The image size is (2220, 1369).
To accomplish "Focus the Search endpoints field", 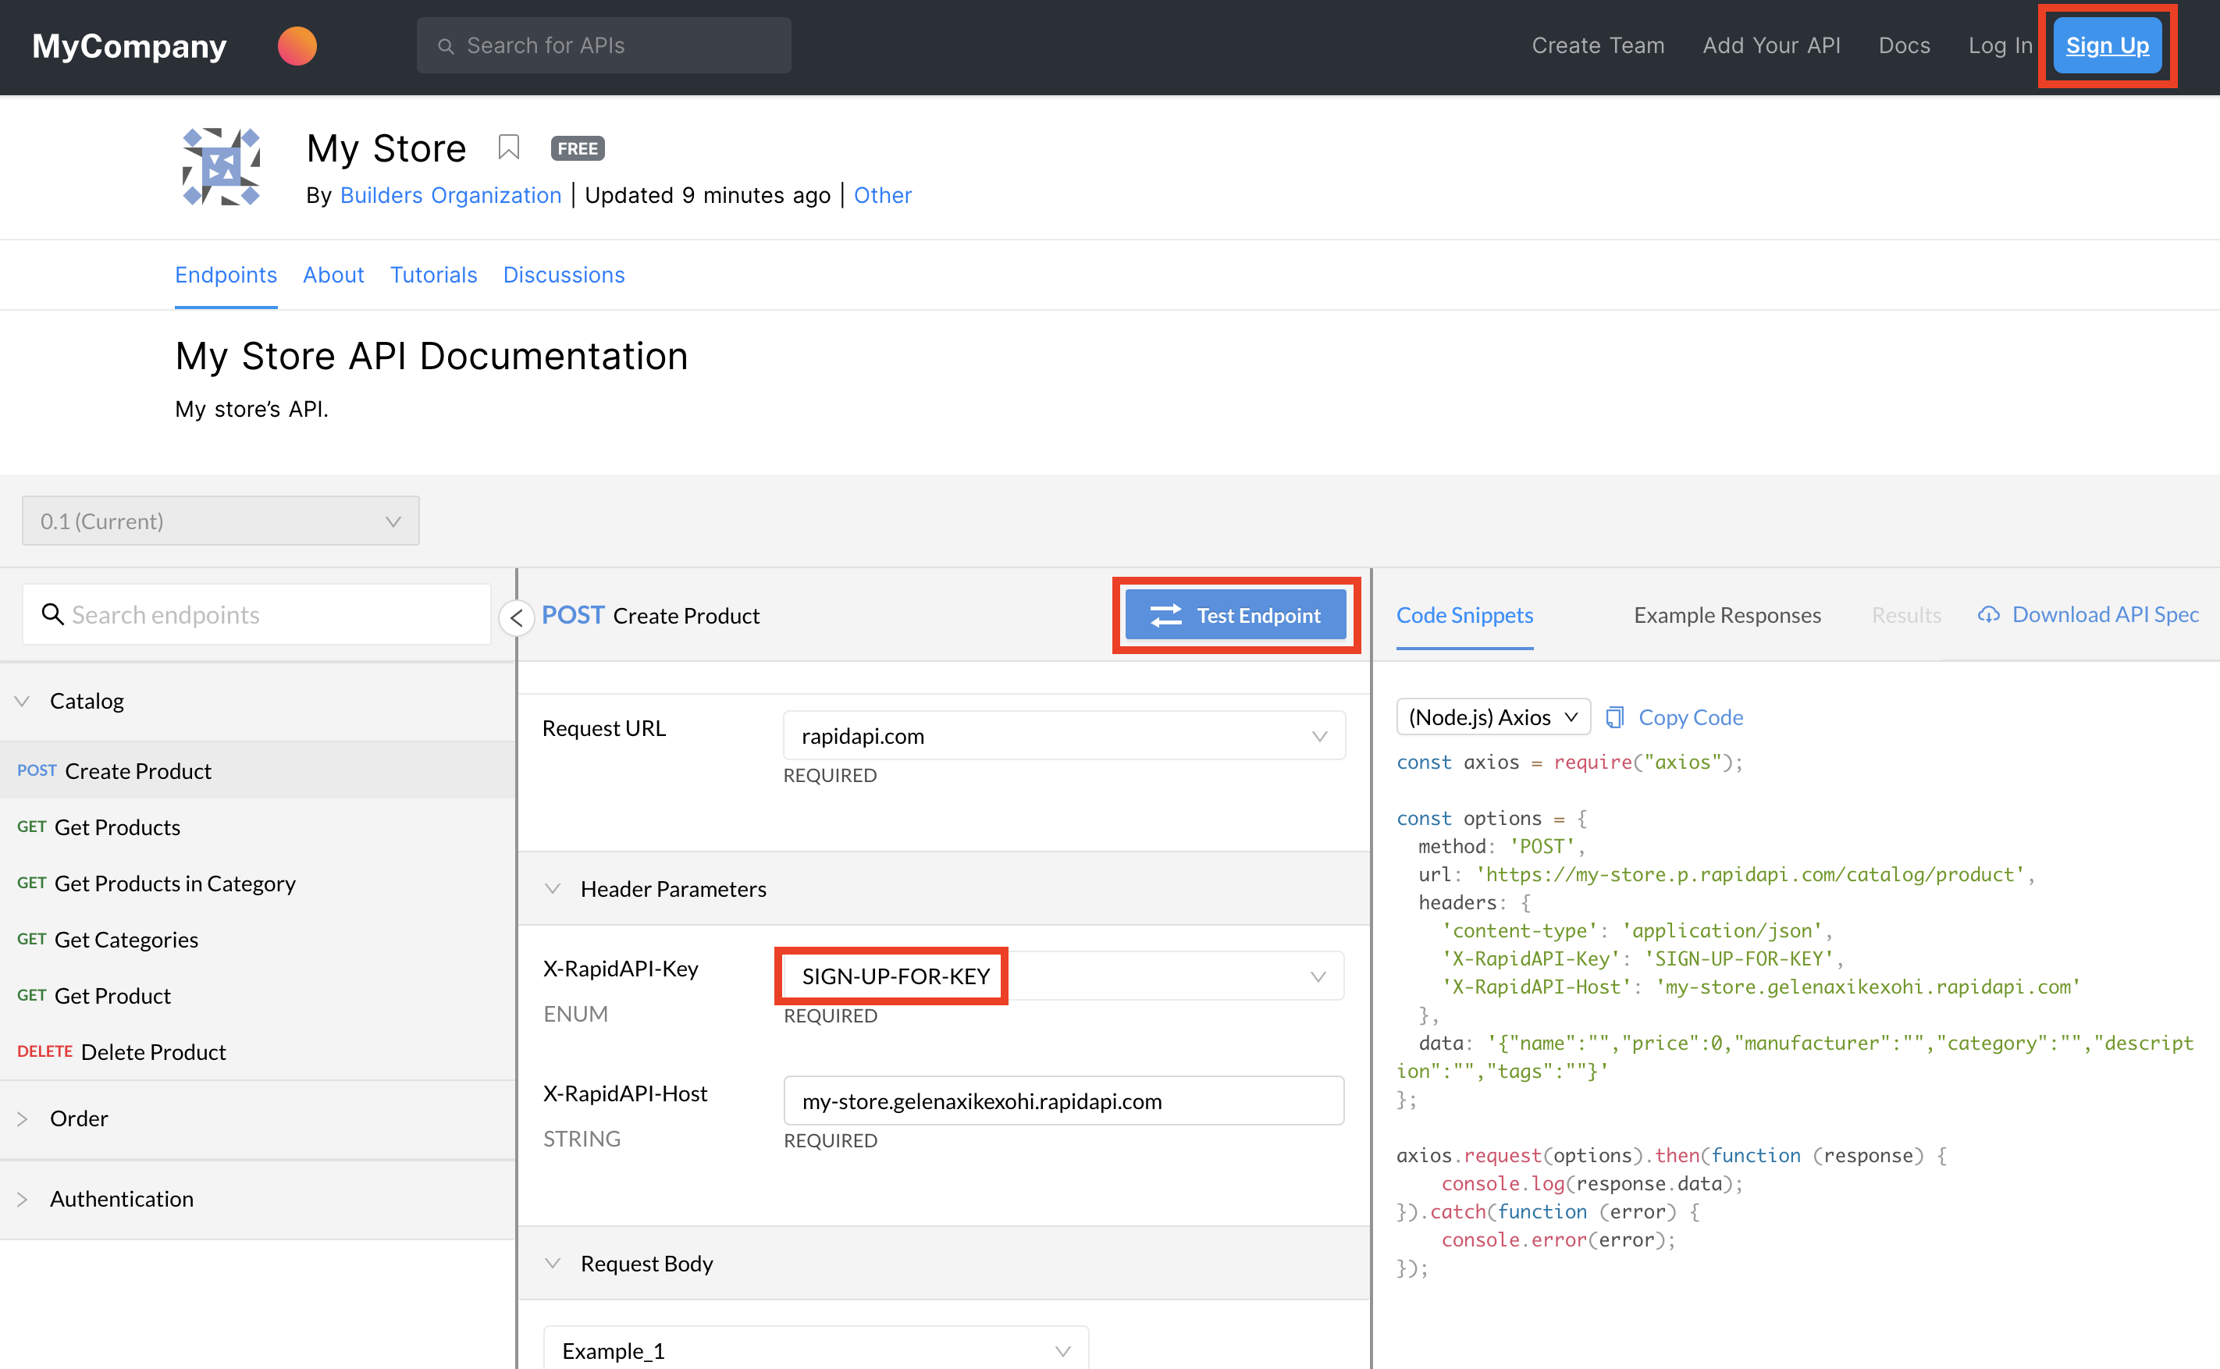I will [x=256, y=615].
